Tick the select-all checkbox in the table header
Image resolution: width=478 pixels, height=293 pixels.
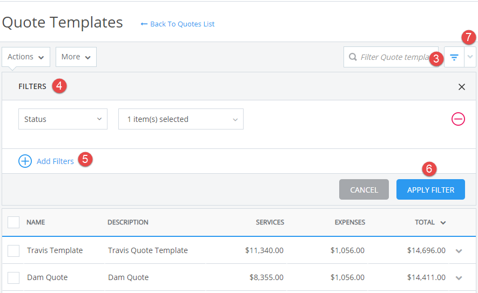[x=14, y=222]
